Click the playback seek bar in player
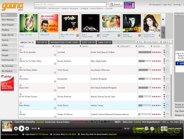Screen dimensions: 184x139 point(80,129)
